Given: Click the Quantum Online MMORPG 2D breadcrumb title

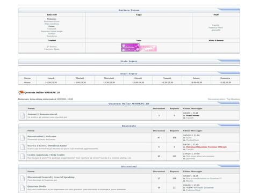Looking at the screenshot, I should click(42, 93).
